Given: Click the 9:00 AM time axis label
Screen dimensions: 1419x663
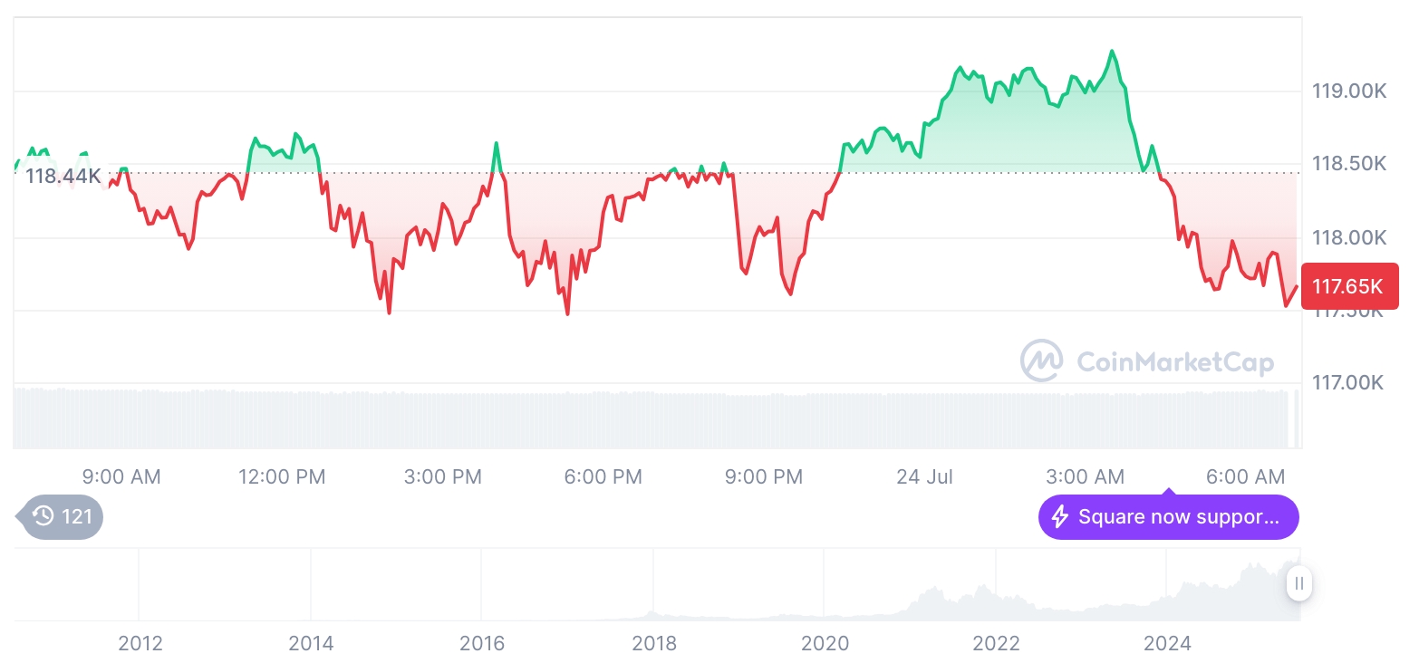Looking at the screenshot, I should coord(121,476).
